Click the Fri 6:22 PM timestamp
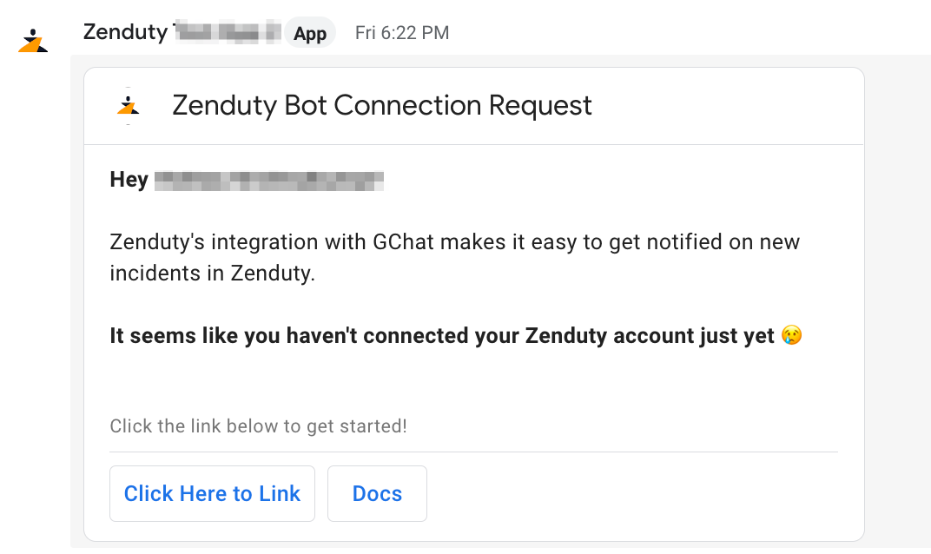 click(x=402, y=33)
